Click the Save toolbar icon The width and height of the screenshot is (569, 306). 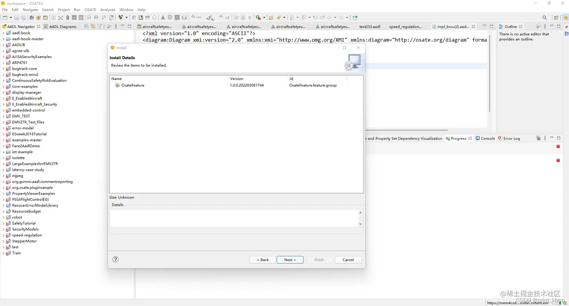click(17, 18)
